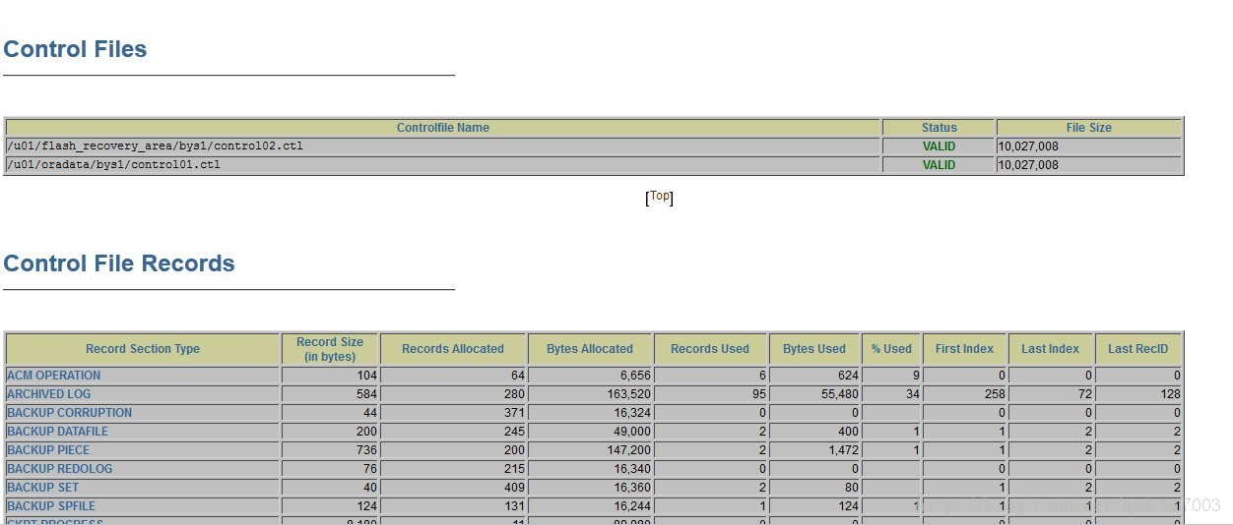Select the control01.ctl file path
This screenshot has width=1233, height=525.
click(x=113, y=165)
